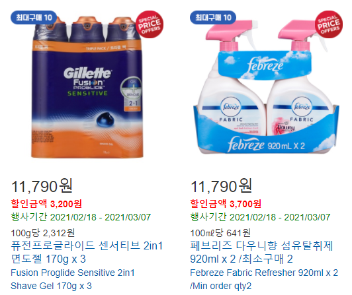Viewport: 352px width, 295px height.
Task: Click the 100㎖당 641원 unit price text
Action: [x=220, y=233]
